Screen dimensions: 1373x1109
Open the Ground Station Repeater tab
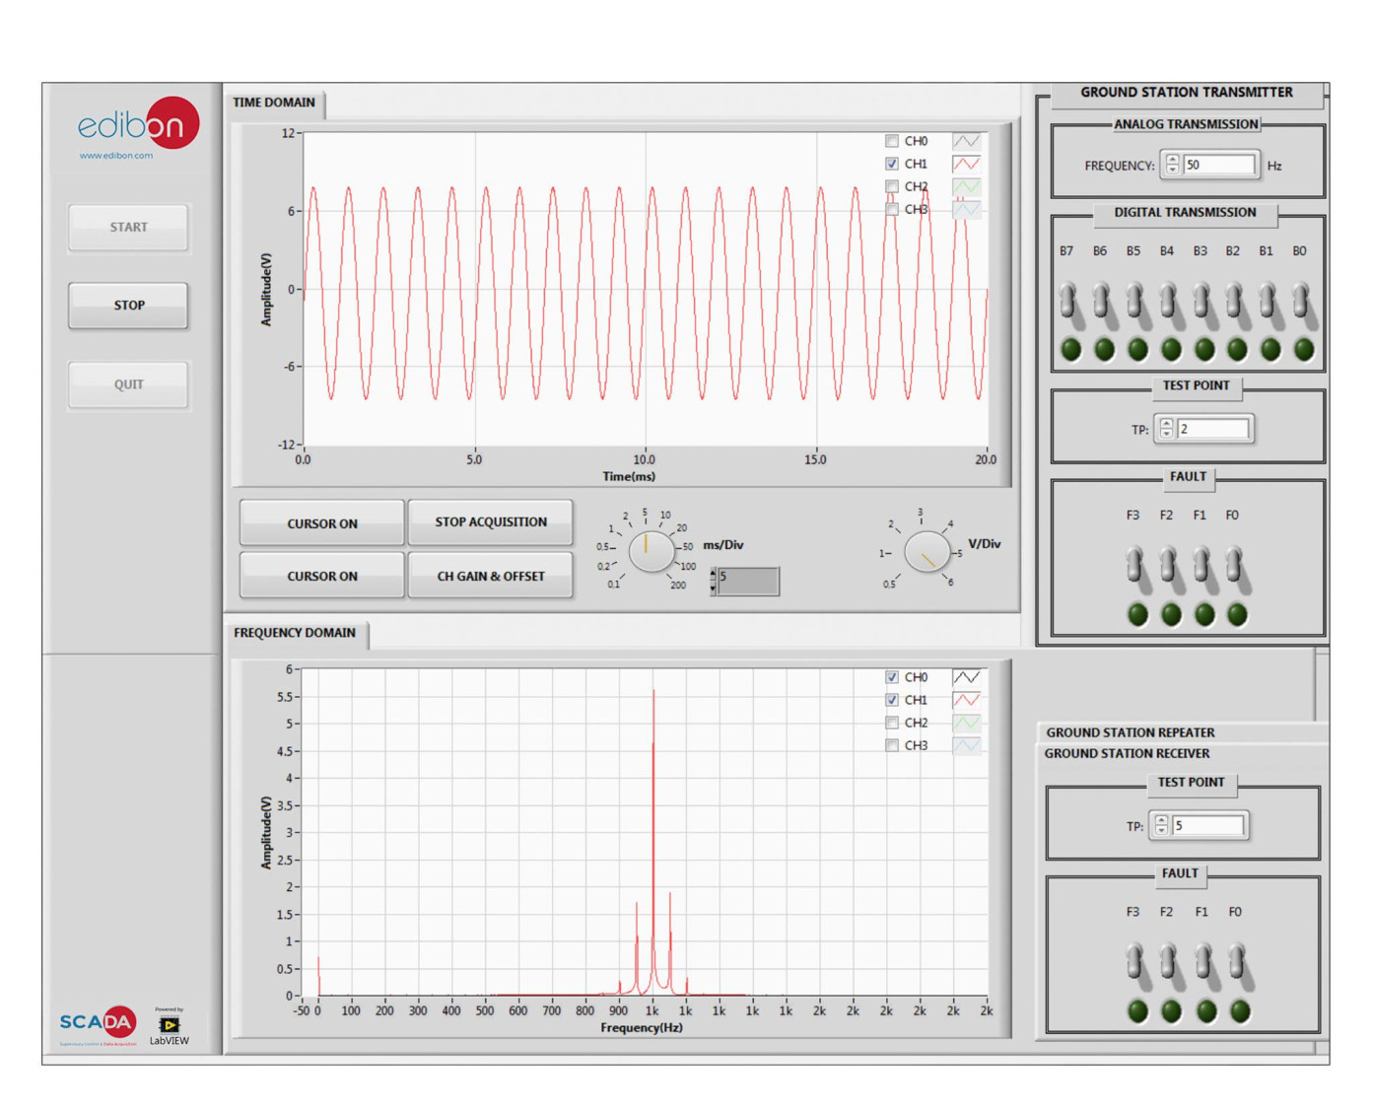pyautogui.click(x=1130, y=732)
